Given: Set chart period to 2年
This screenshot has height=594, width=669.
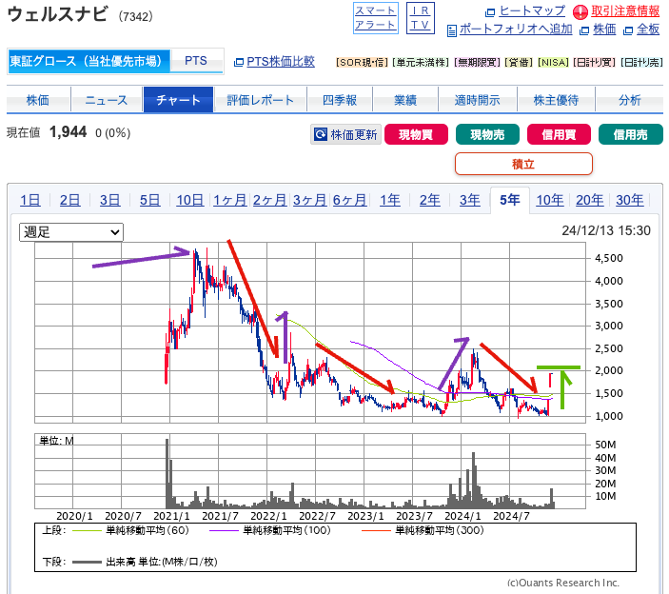Looking at the screenshot, I should pyautogui.click(x=429, y=200).
